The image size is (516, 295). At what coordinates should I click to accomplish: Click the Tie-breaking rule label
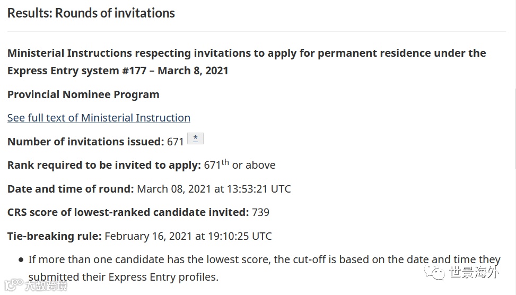pyautogui.click(x=54, y=236)
